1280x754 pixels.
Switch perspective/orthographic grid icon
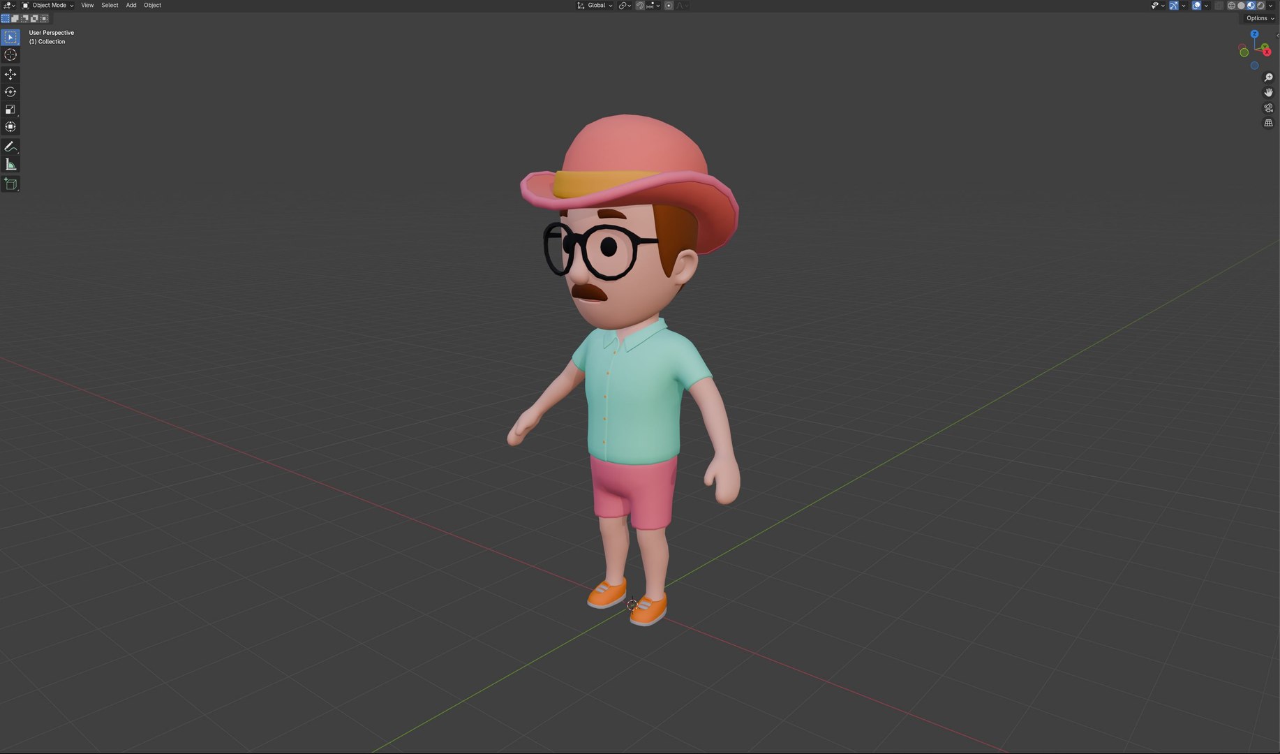(1268, 124)
